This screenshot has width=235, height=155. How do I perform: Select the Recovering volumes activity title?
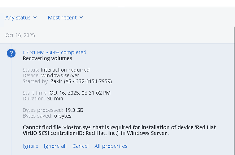[x=47, y=58]
